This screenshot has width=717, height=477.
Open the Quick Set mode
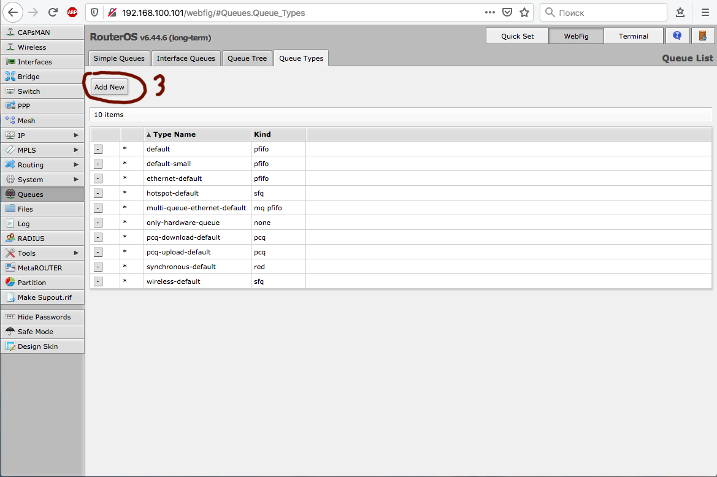pyautogui.click(x=517, y=36)
